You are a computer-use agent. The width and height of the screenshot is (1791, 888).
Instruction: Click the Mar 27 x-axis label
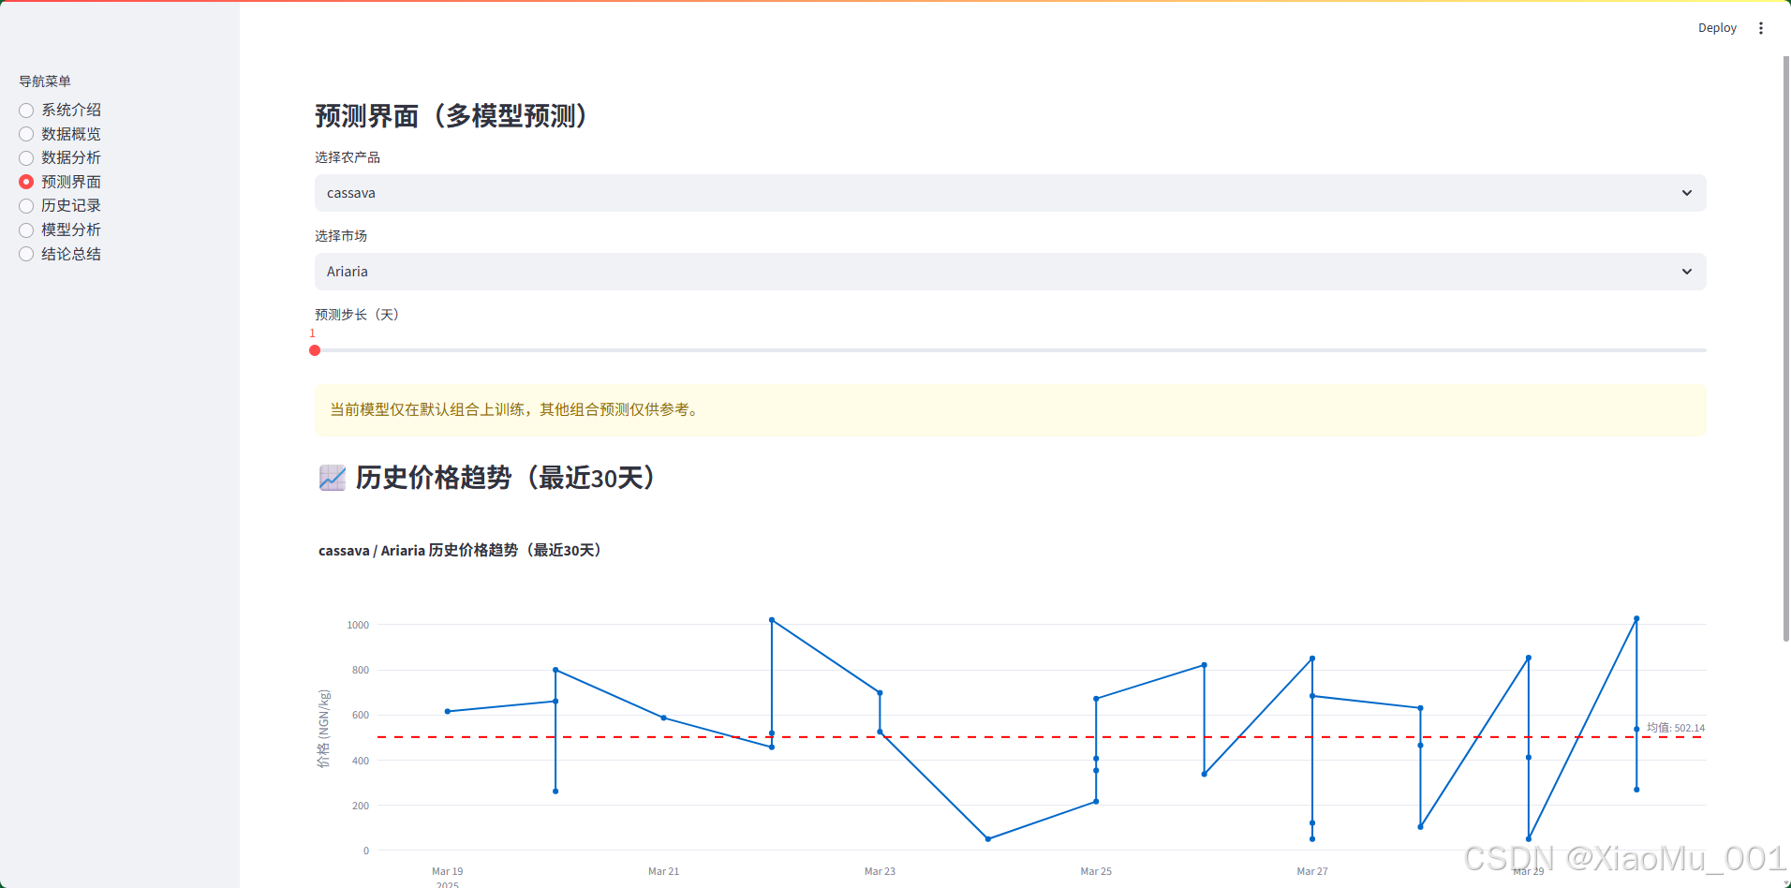click(x=1312, y=871)
